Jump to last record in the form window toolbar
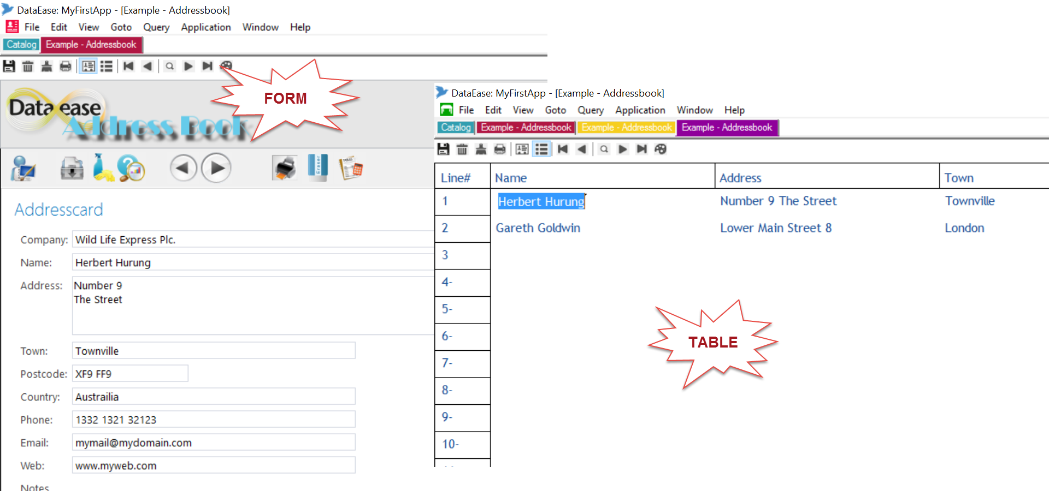This screenshot has height=491, width=1049. pyautogui.click(x=207, y=67)
